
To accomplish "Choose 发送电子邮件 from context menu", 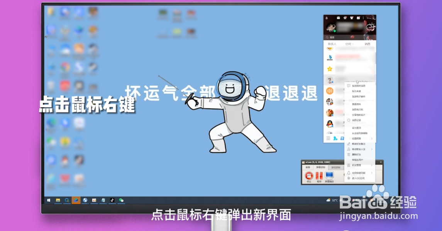I will click(360, 96).
